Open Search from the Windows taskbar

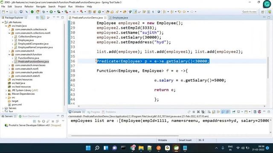pos(97,148)
